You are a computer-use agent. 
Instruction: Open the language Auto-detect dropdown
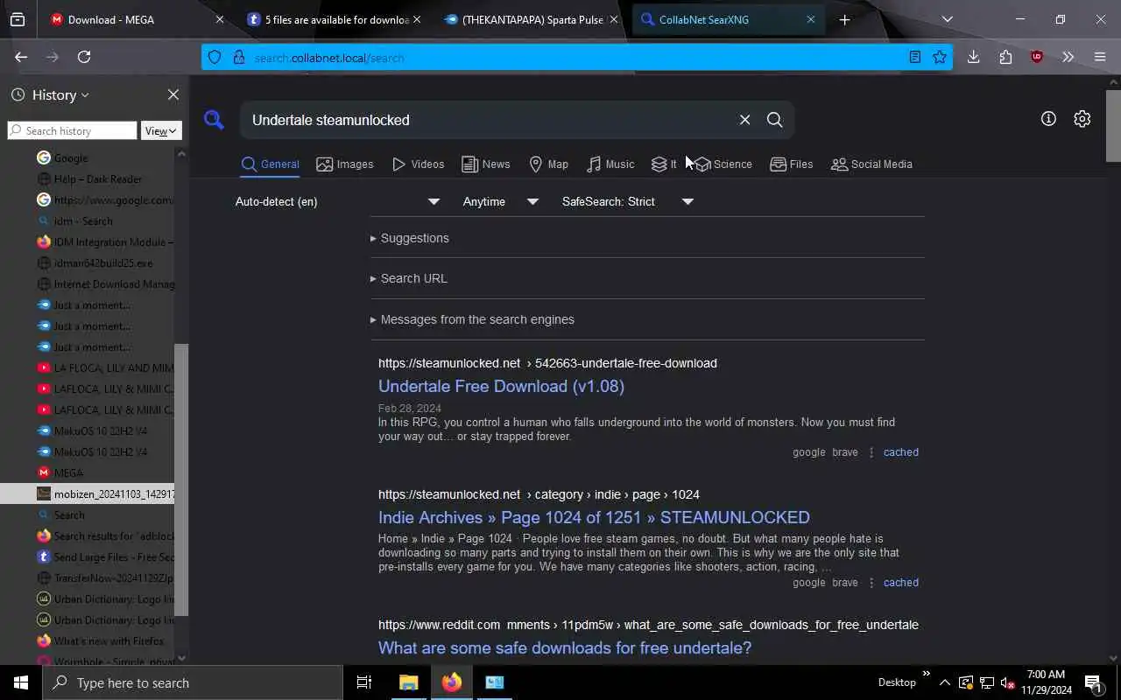point(338,201)
